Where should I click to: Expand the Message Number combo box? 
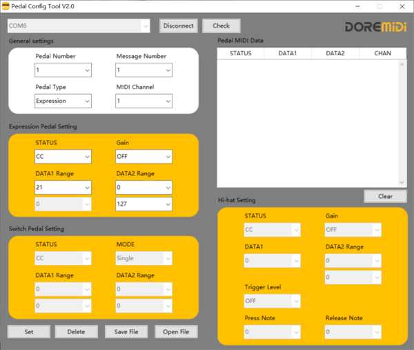click(144, 70)
